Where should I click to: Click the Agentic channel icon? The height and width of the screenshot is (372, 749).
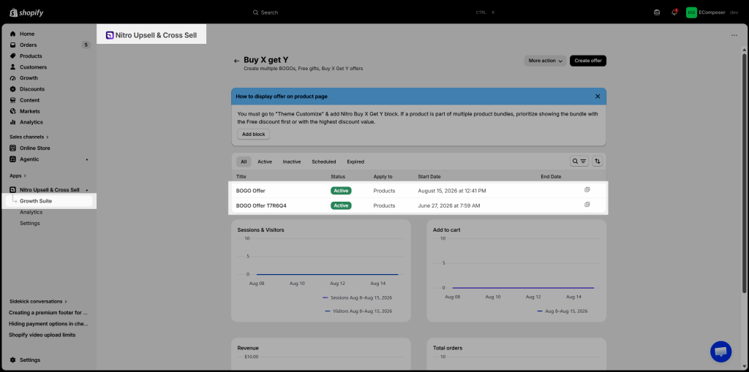tap(13, 159)
